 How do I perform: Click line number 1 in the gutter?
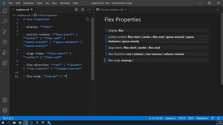coord(17,19)
